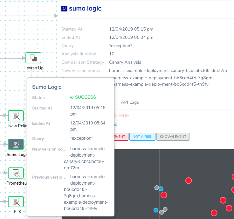This screenshot has width=234, height=219.
Task: Mark event as KNOWN EVENT
Action: 173,137
